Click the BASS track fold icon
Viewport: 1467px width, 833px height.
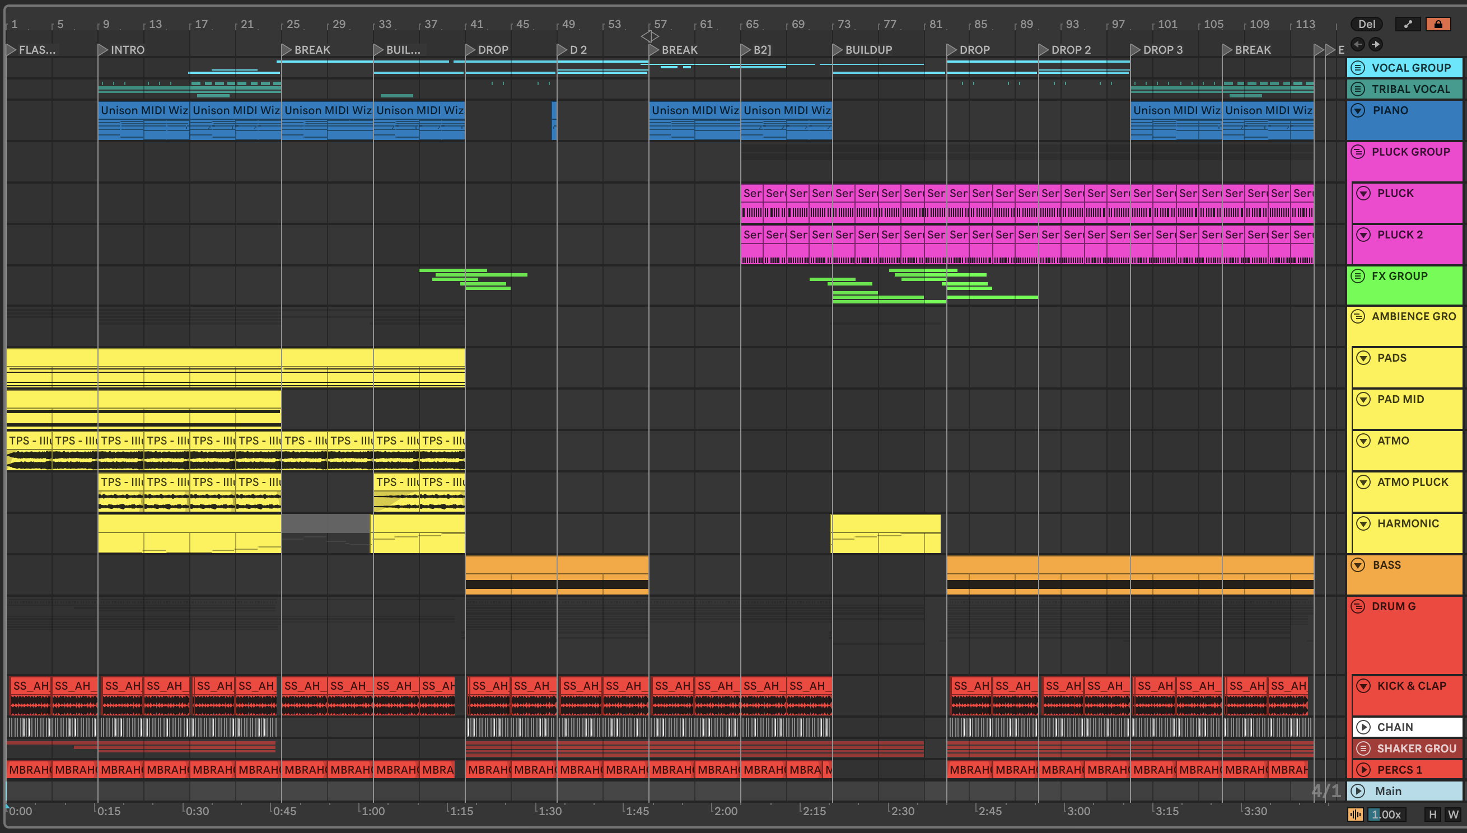(1358, 565)
